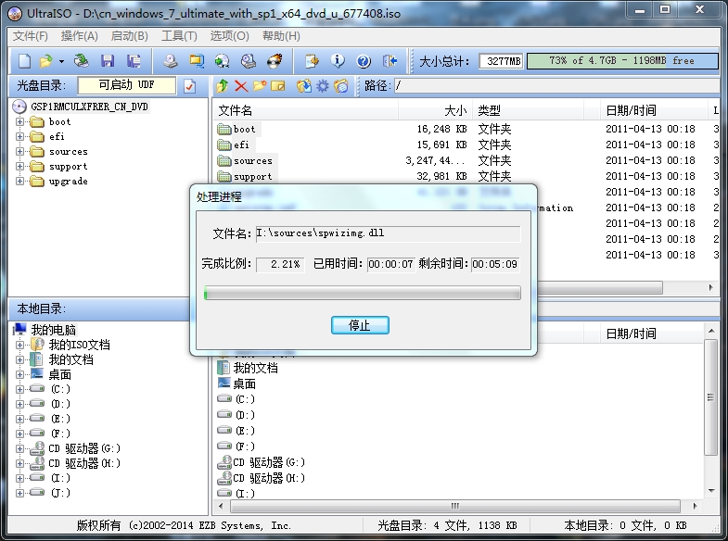Click the disc icon GSP1RMCULXFRER_CN_DVD

[x=19, y=107]
